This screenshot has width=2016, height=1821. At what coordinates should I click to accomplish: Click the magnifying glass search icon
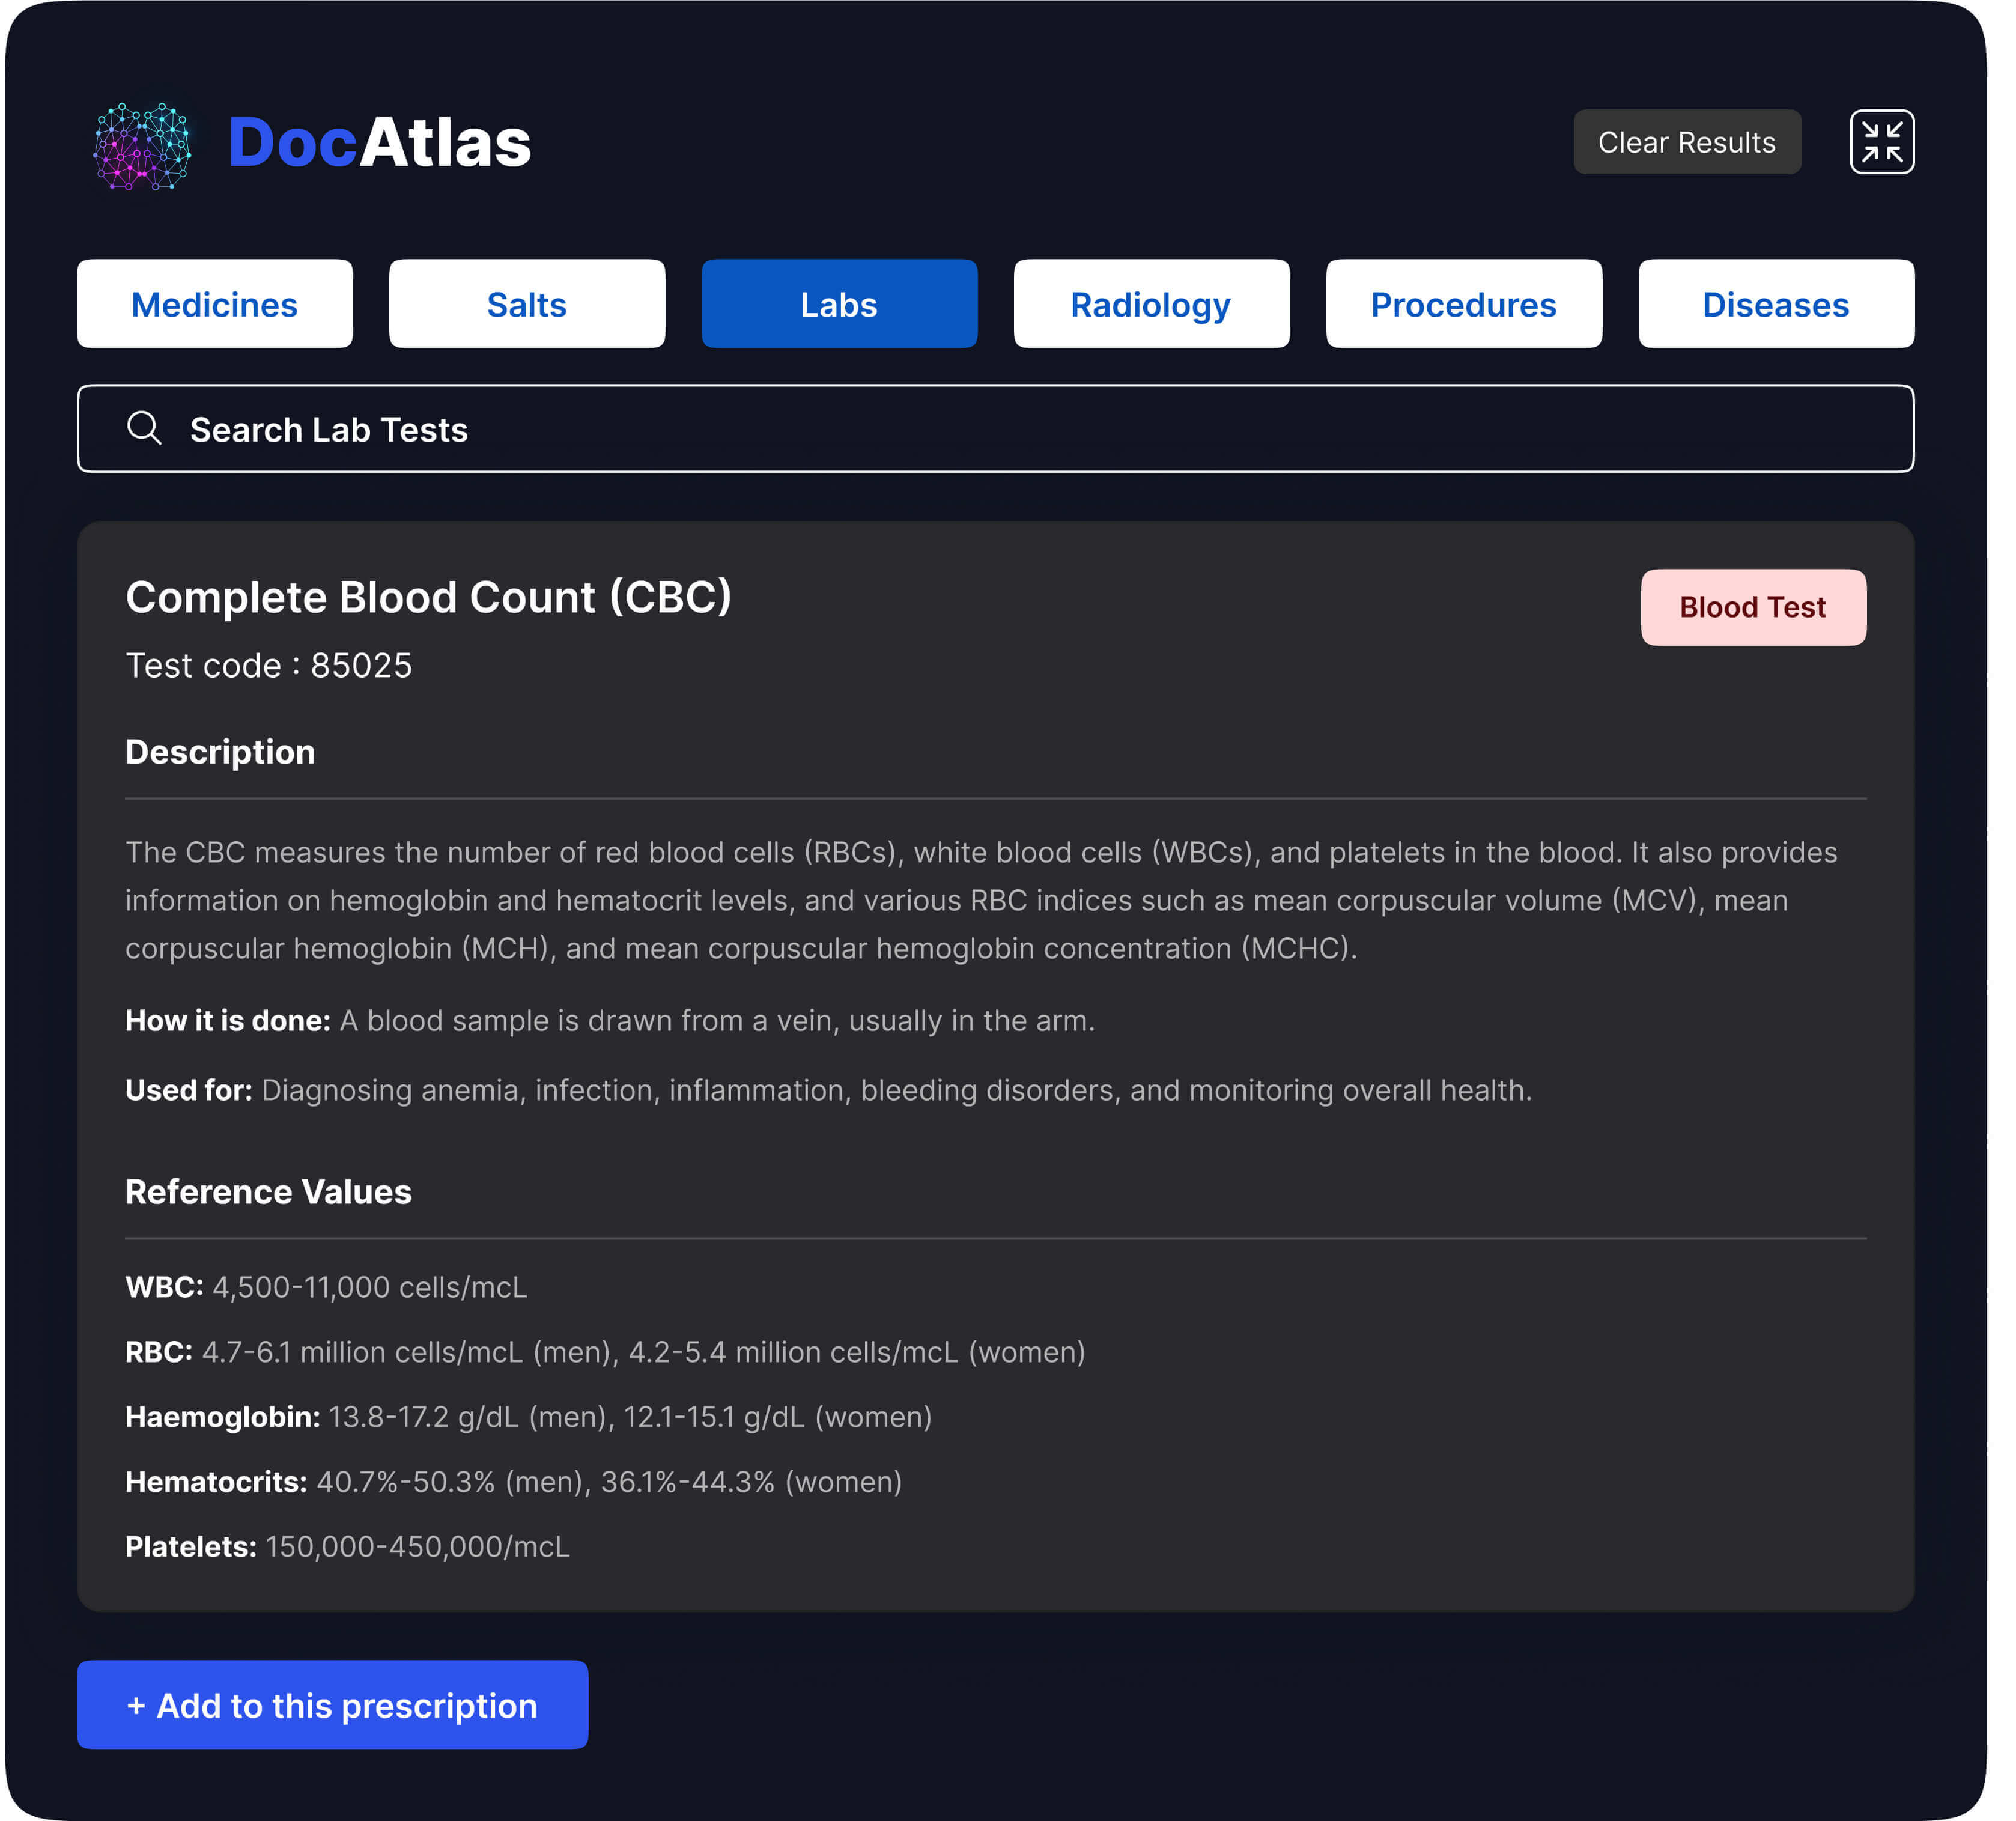144,428
